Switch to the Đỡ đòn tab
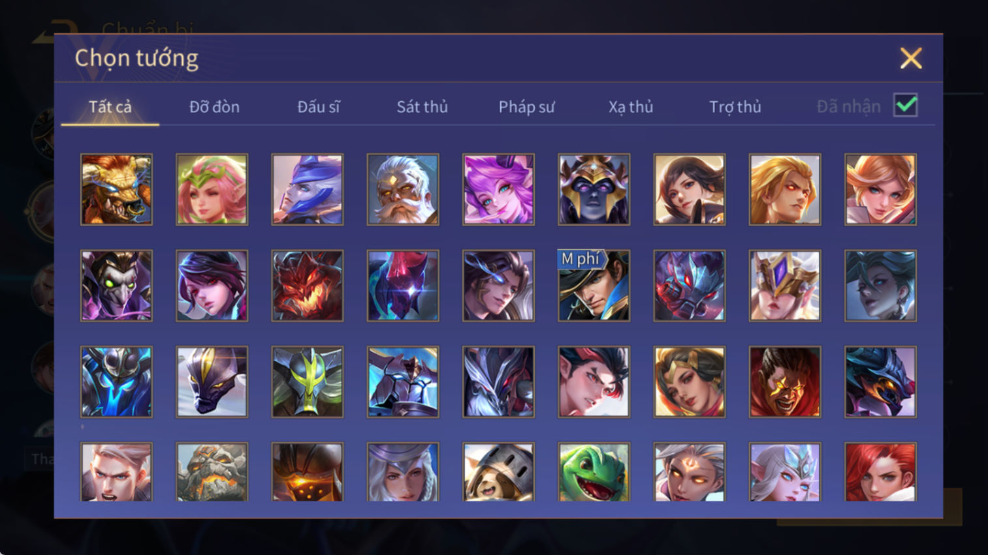 tap(214, 107)
